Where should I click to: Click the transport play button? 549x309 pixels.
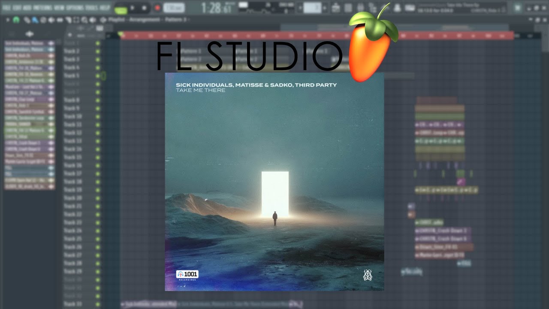[x=133, y=8]
